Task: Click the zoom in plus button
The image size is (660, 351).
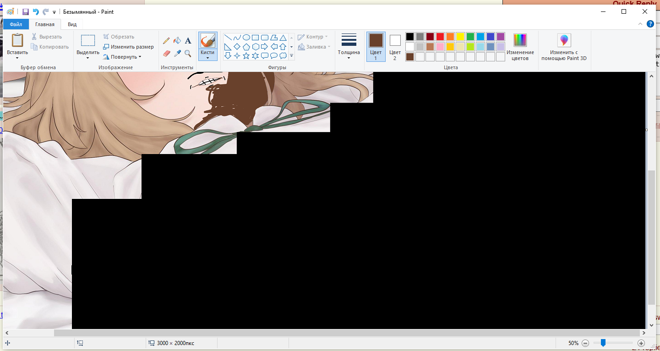Action: [641, 343]
